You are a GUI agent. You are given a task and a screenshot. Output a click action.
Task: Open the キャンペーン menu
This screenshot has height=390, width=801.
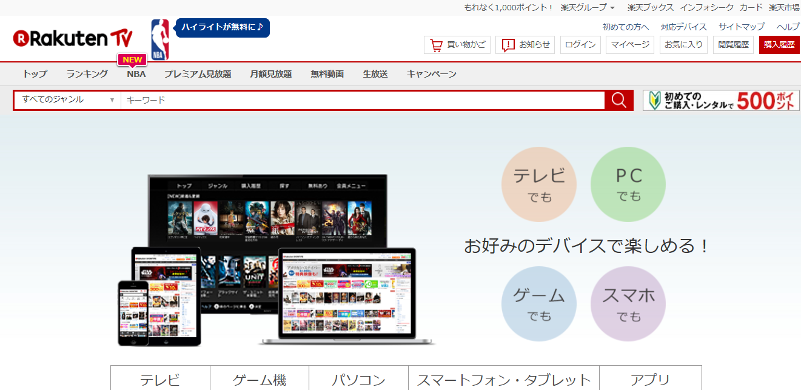[x=432, y=74]
